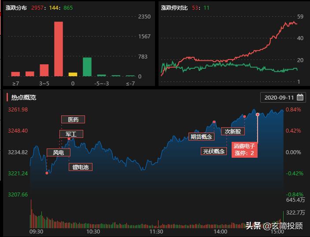Click the 涨跌停对比 title text

[x=174, y=8]
